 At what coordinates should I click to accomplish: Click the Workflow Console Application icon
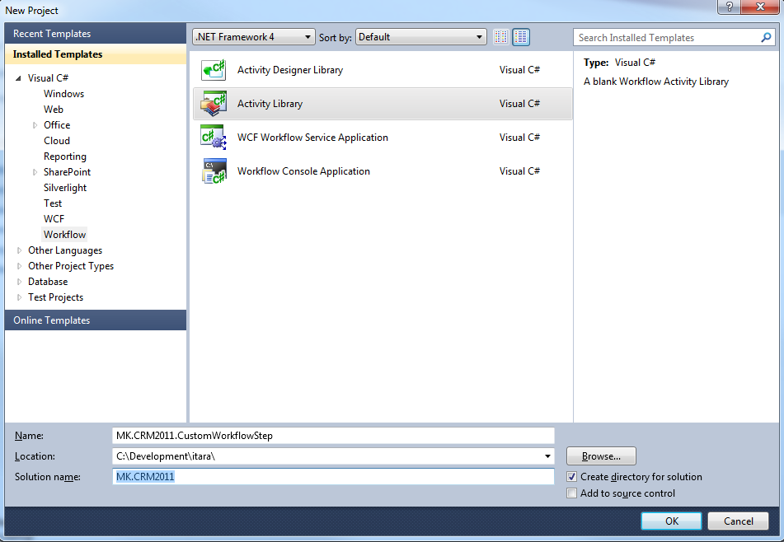click(214, 171)
